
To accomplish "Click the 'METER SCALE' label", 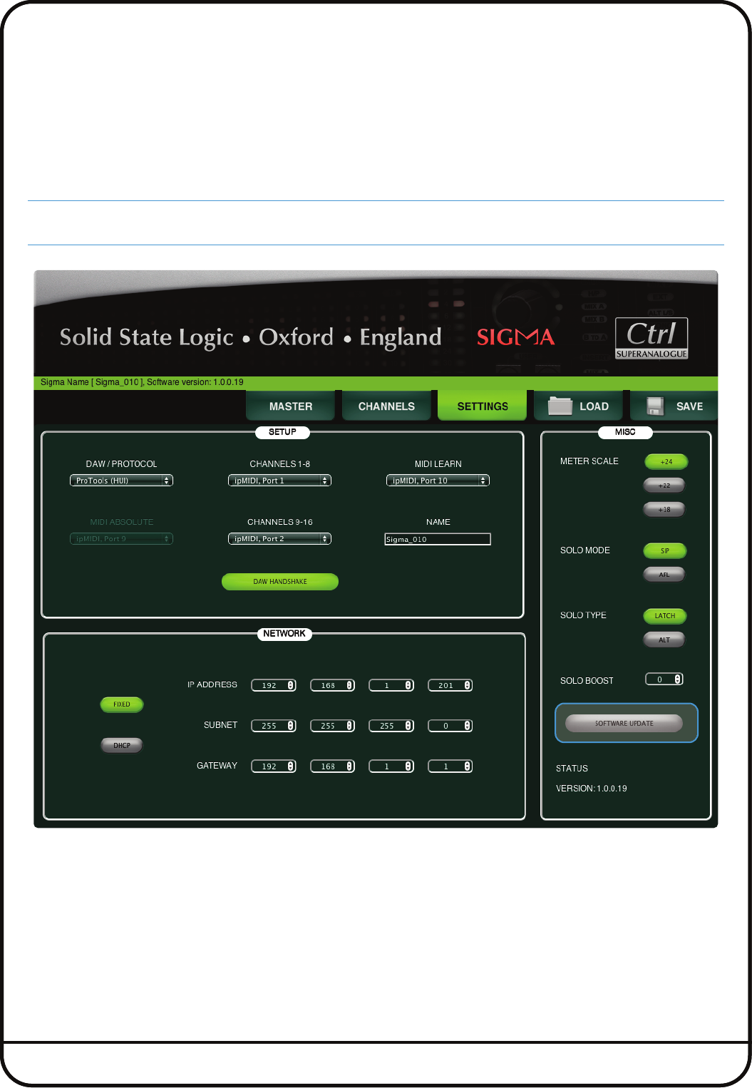I will point(589,461).
